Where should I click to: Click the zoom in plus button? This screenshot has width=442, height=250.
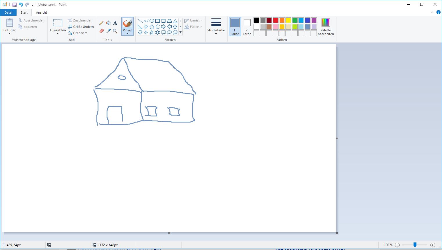(x=433, y=245)
